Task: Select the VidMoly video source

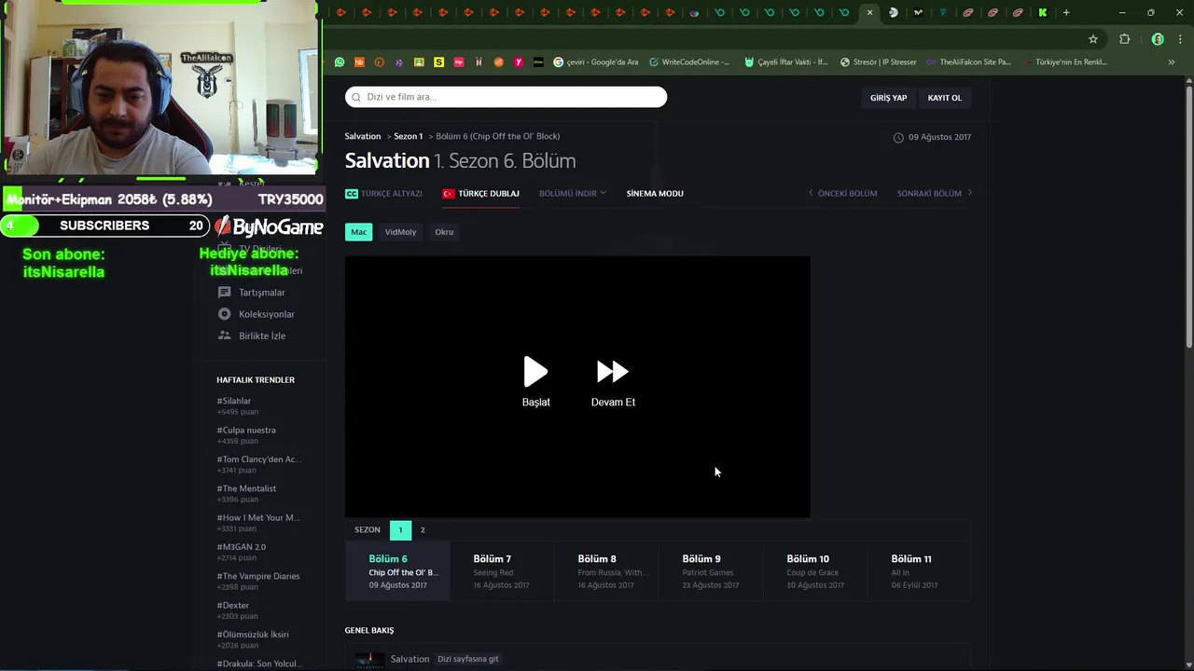Action: 400,232
